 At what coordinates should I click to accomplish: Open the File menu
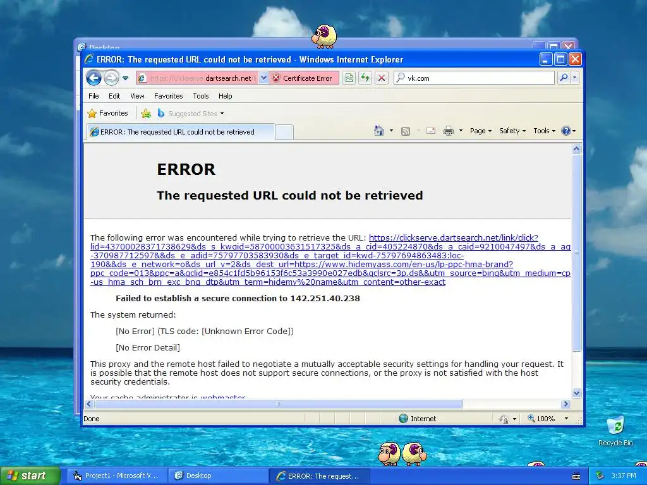click(x=94, y=96)
